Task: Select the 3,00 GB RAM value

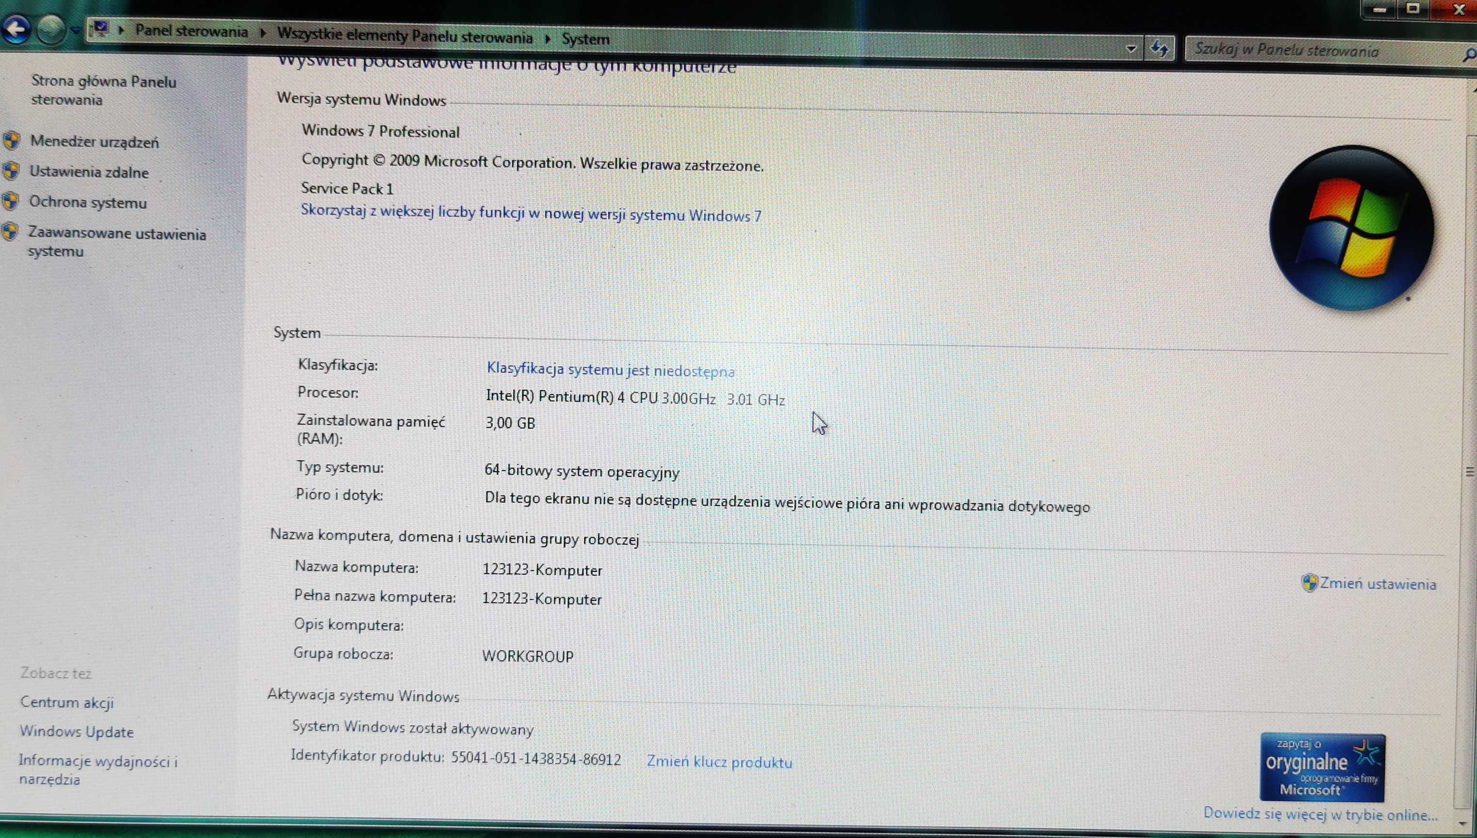Action: (x=510, y=423)
